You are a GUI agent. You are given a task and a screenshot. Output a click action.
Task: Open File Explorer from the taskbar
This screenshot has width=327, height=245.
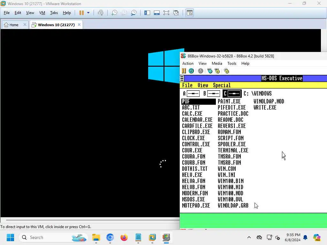(x=96, y=237)
